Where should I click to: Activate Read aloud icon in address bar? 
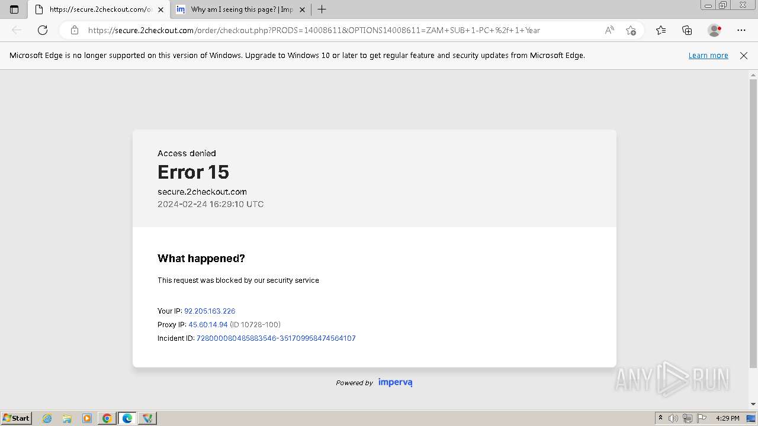(x=609, y=30)
